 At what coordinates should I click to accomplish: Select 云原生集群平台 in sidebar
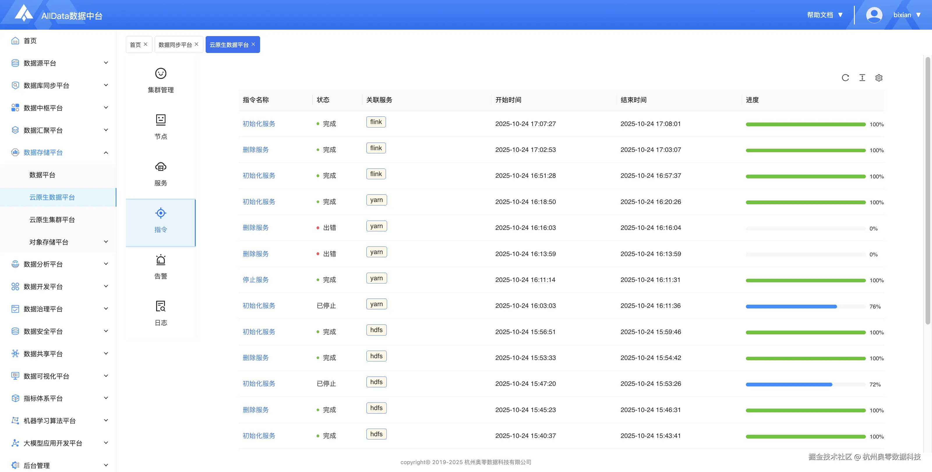[x=52, y=219]
